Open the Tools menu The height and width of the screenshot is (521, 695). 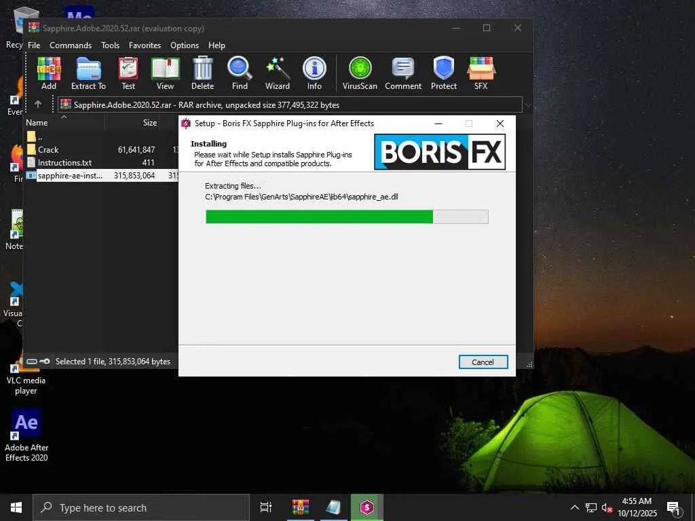tap(110, 45)
